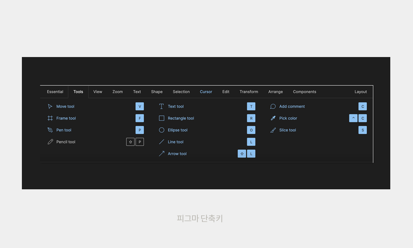Open the Components tab

304,92
